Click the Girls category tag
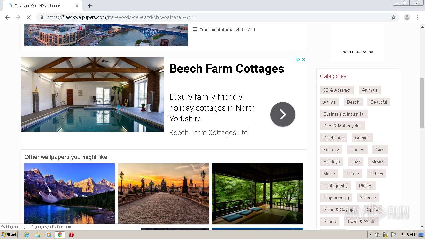The image size is (425, 239). (380, 150)
